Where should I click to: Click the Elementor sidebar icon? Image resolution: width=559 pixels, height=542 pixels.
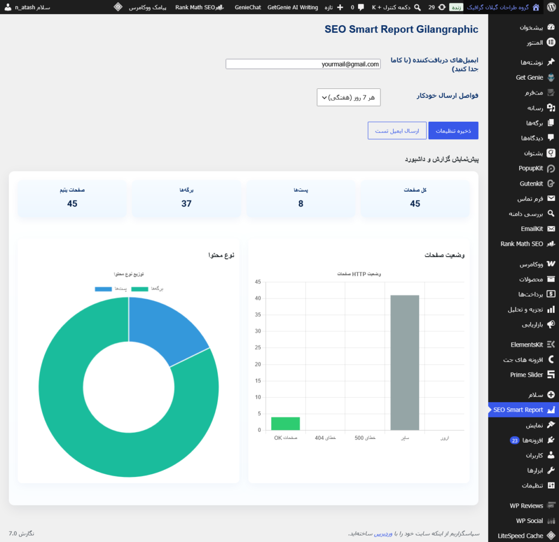click(551, 43)
